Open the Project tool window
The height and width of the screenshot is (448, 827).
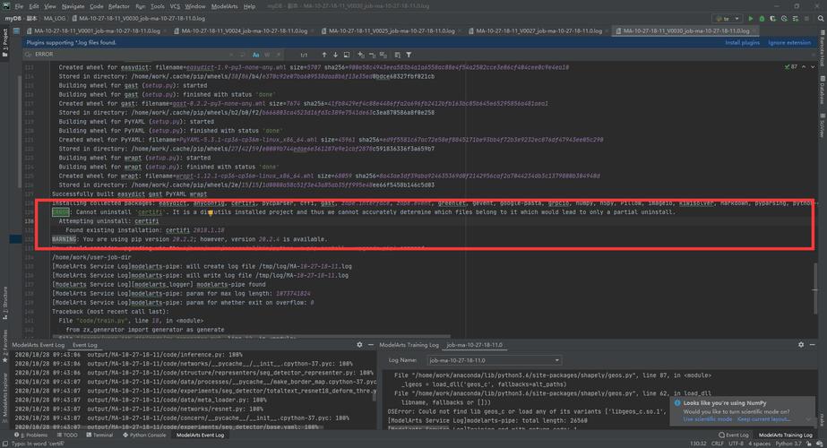pos(4,41)
